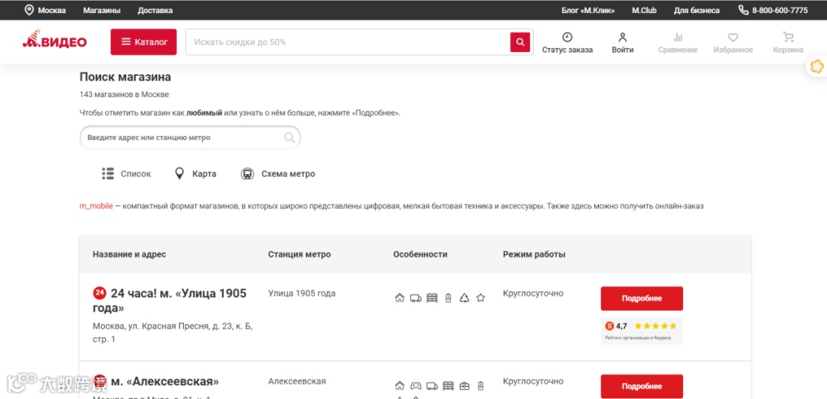This screenshot has width=827, height=399.
Task: Click briefcase icon in Алексеевская row
Action: pos(464,385)
